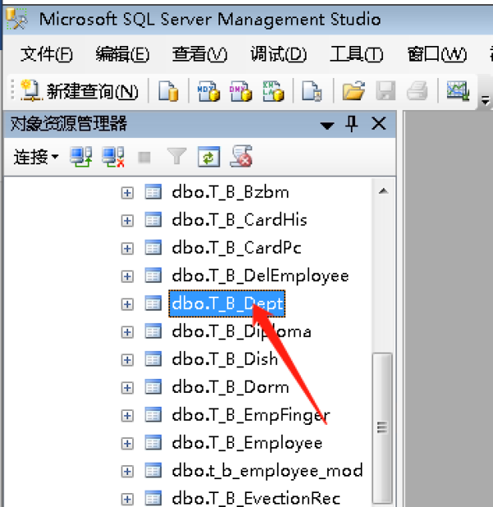This screenshot has width=493, height=507.
Task: Open the 工具(T) menu
Action: [357, 54]
